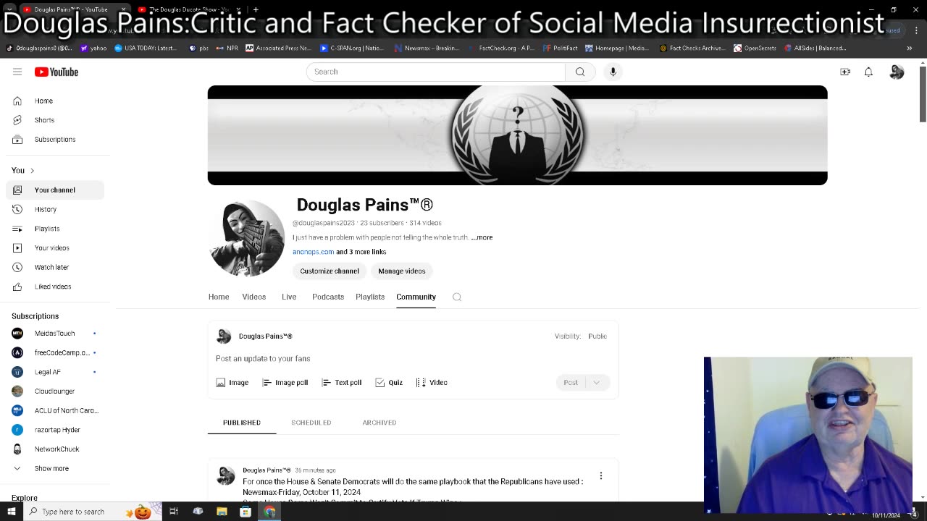Open Playlists in sidebar
Screen dimensions: 927x521
coord(55,229)
